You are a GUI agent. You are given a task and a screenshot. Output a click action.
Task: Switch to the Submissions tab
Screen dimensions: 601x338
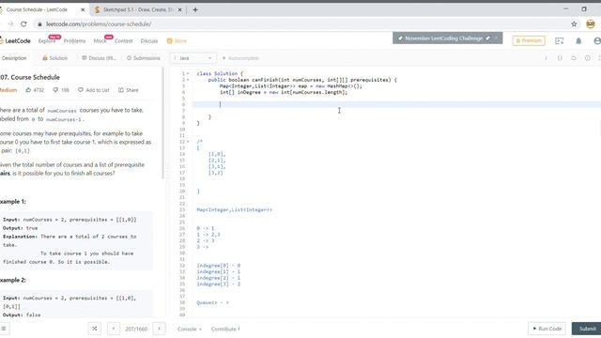pos(144,58)
